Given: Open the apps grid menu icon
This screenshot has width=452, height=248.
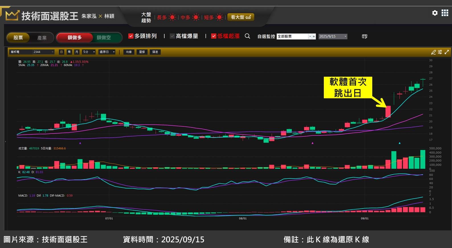Looking at the screenshot, I should [445, 13].
